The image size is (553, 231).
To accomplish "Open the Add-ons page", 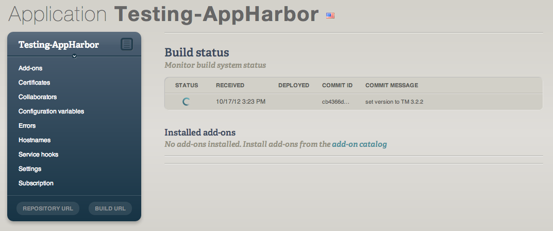I will [x=30, y=68].
